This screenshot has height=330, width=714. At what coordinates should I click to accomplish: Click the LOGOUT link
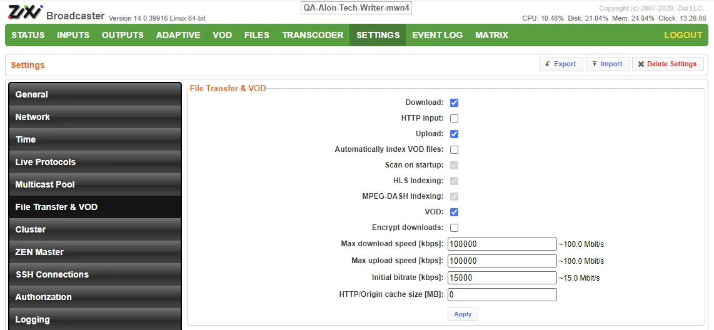pyautogui.click(x=683, y=35)
